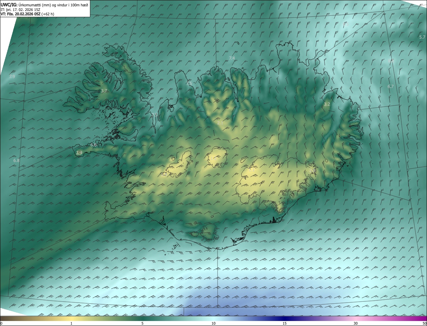Click the 15 tick label on the color scale

point(285,323)
